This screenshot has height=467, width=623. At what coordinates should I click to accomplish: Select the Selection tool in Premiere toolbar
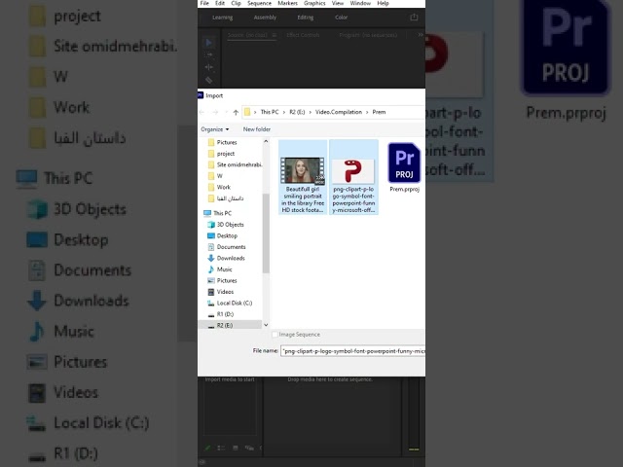208,43
